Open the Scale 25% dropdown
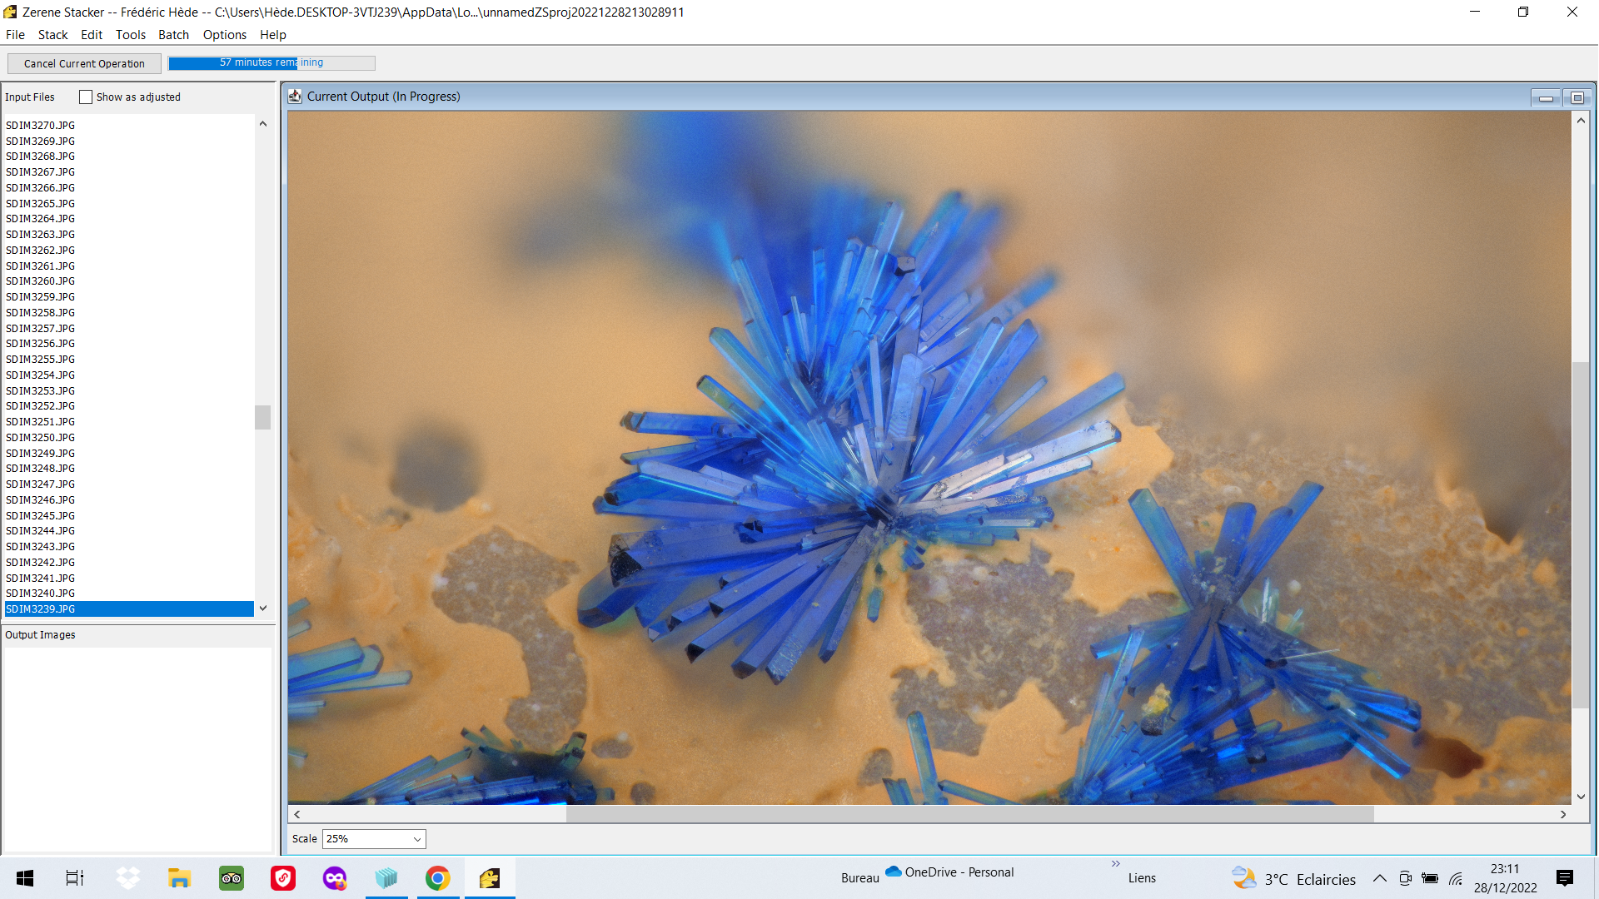1599x899 pixels. point(374,839)
